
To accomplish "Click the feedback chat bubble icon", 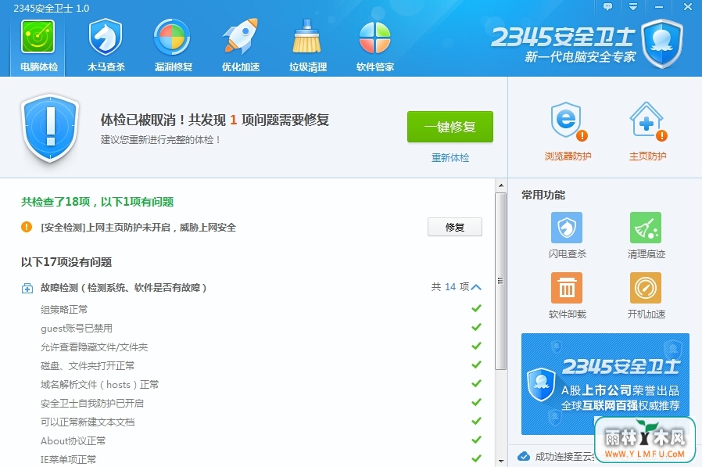I will click(x=607, y=7).
